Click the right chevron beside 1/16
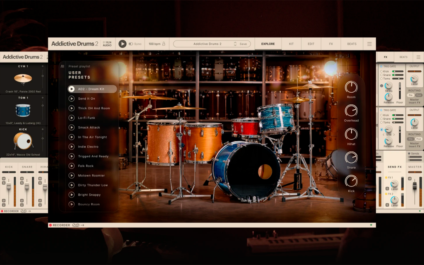Viewport: 424px width, 265px height. click(x=394, y=135)
